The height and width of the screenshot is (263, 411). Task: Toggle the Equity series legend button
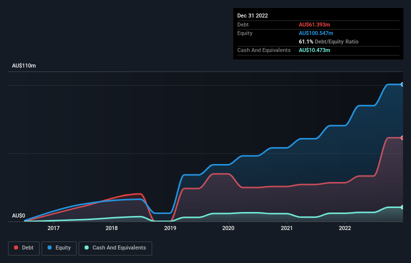pos(59,248)
